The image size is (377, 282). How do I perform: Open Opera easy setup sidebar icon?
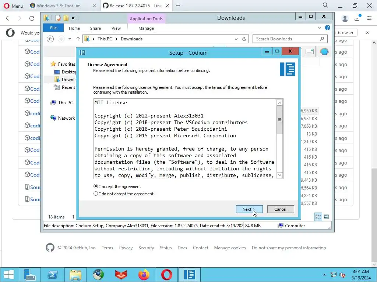click(369, 18)
